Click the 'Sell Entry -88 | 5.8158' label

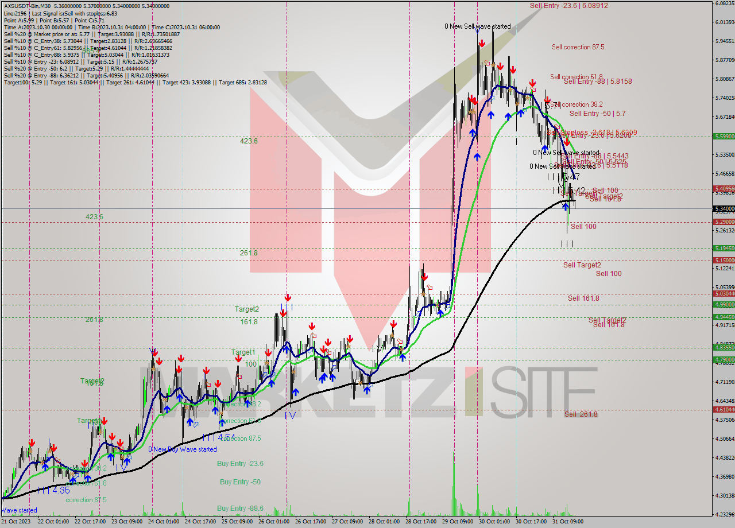(x=598, y=81)
